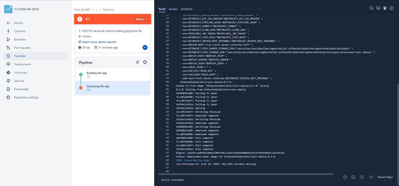Open commit 930133f link

point(87,31)
